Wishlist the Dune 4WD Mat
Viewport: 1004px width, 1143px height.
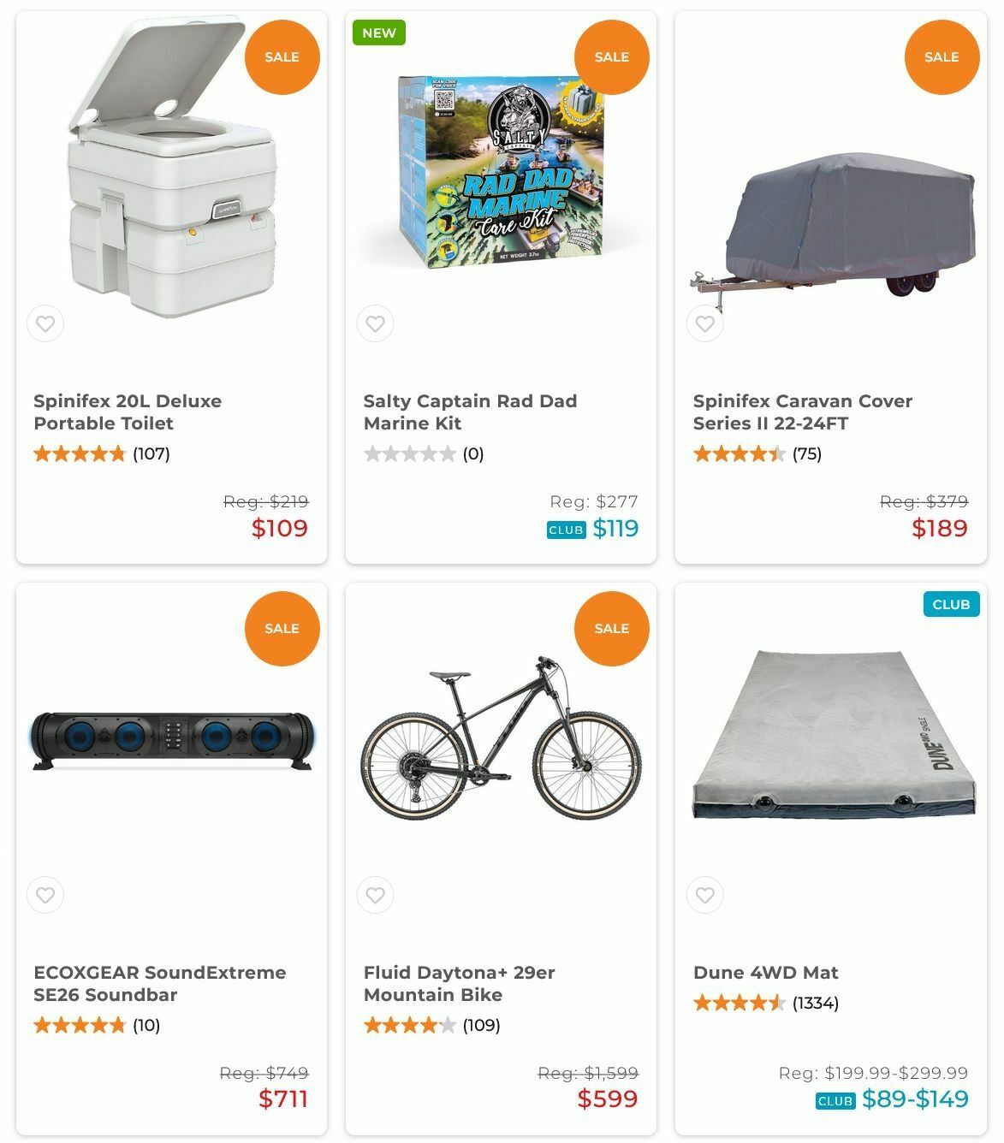click(704, 896)
